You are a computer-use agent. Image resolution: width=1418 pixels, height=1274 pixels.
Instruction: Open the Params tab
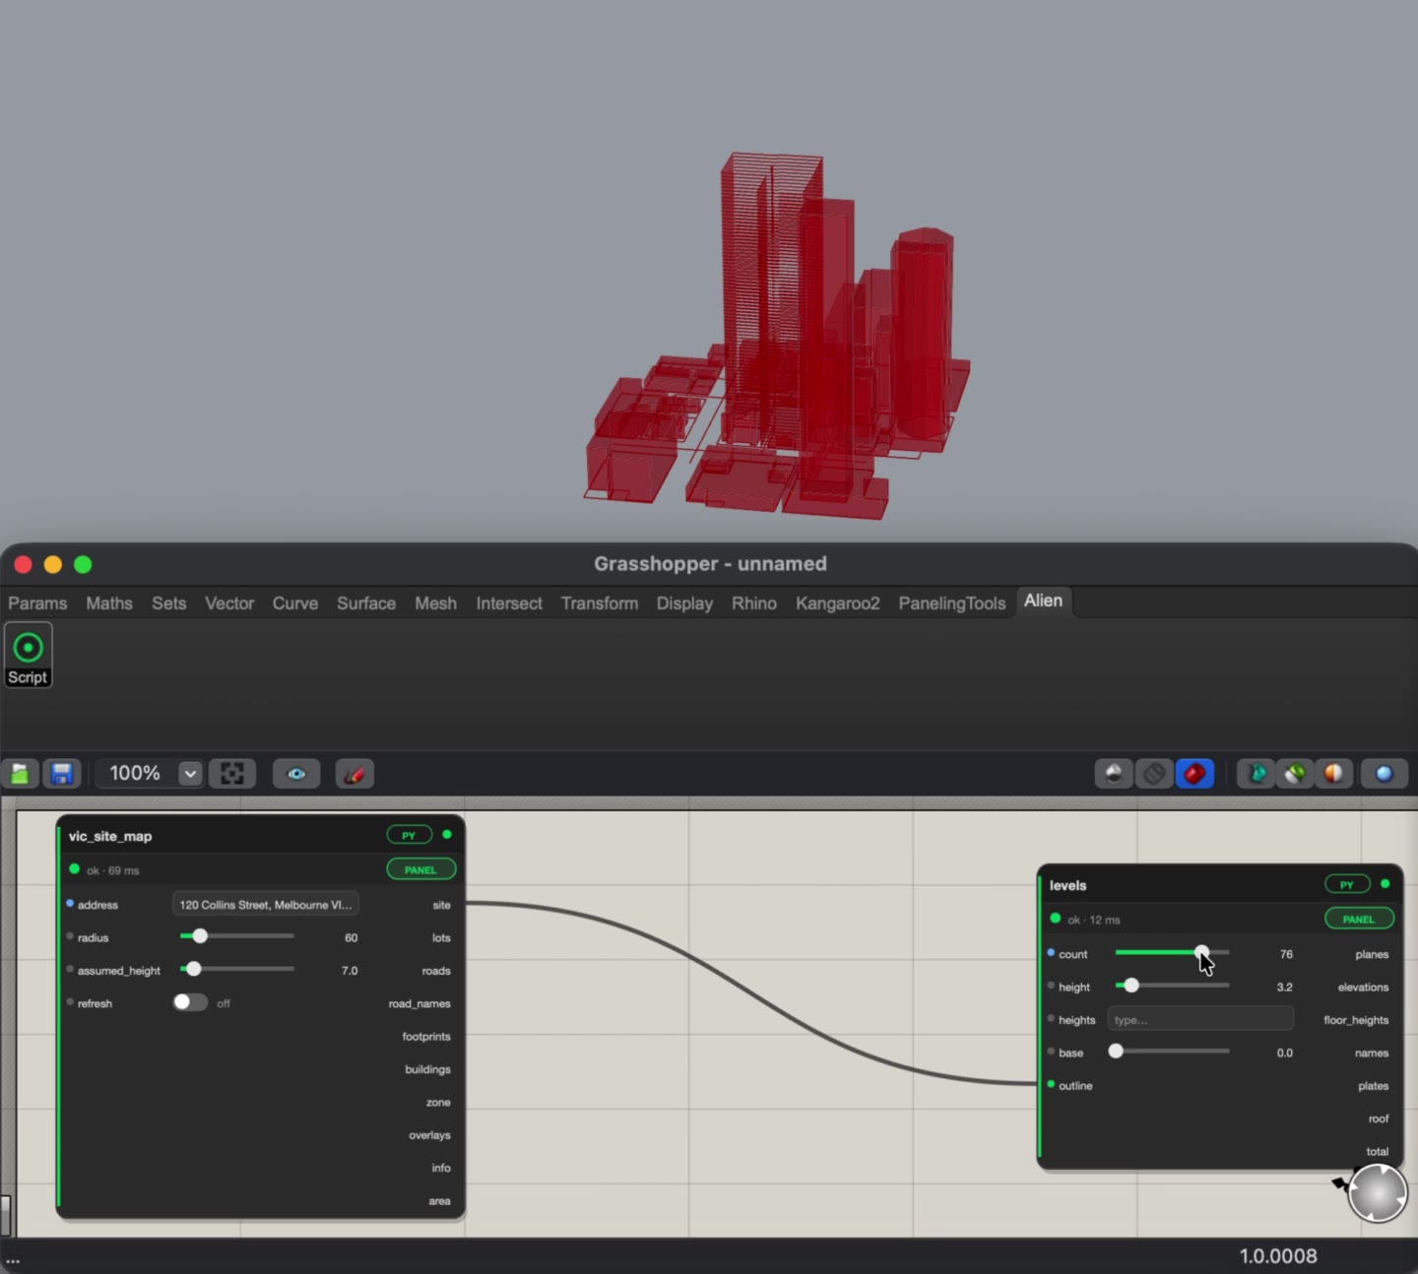[x=37, y=604]
